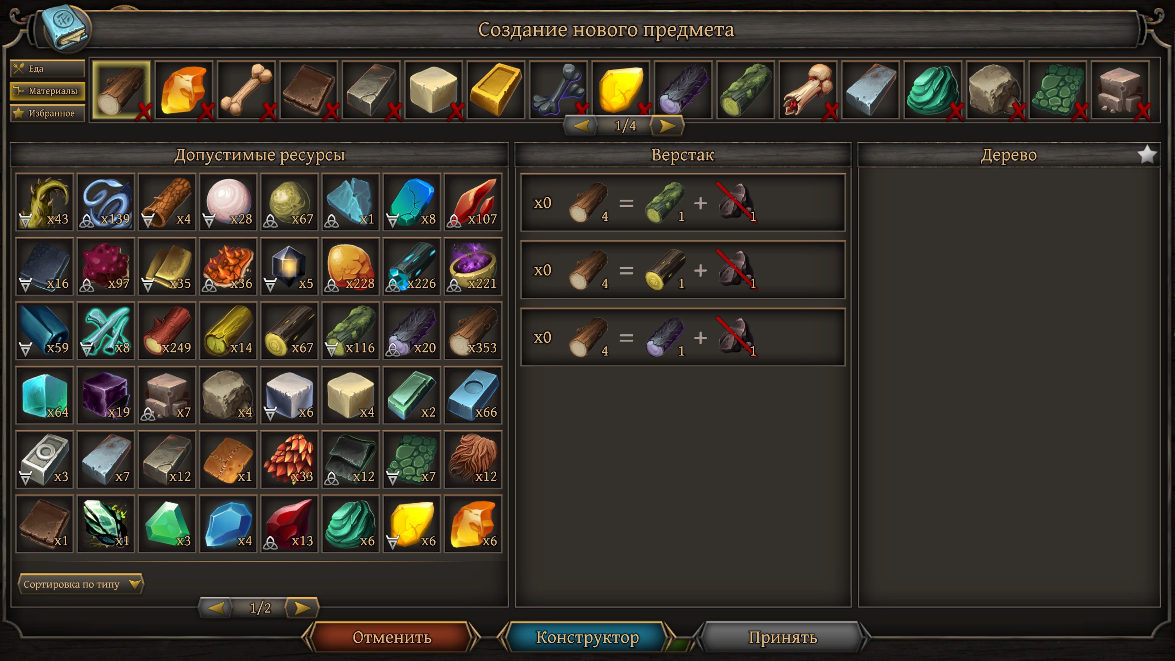The width and height of the screenshot is (1175, 661).
Task: Choose the purple cauldron resource x221
Action: tap(473, 266)
